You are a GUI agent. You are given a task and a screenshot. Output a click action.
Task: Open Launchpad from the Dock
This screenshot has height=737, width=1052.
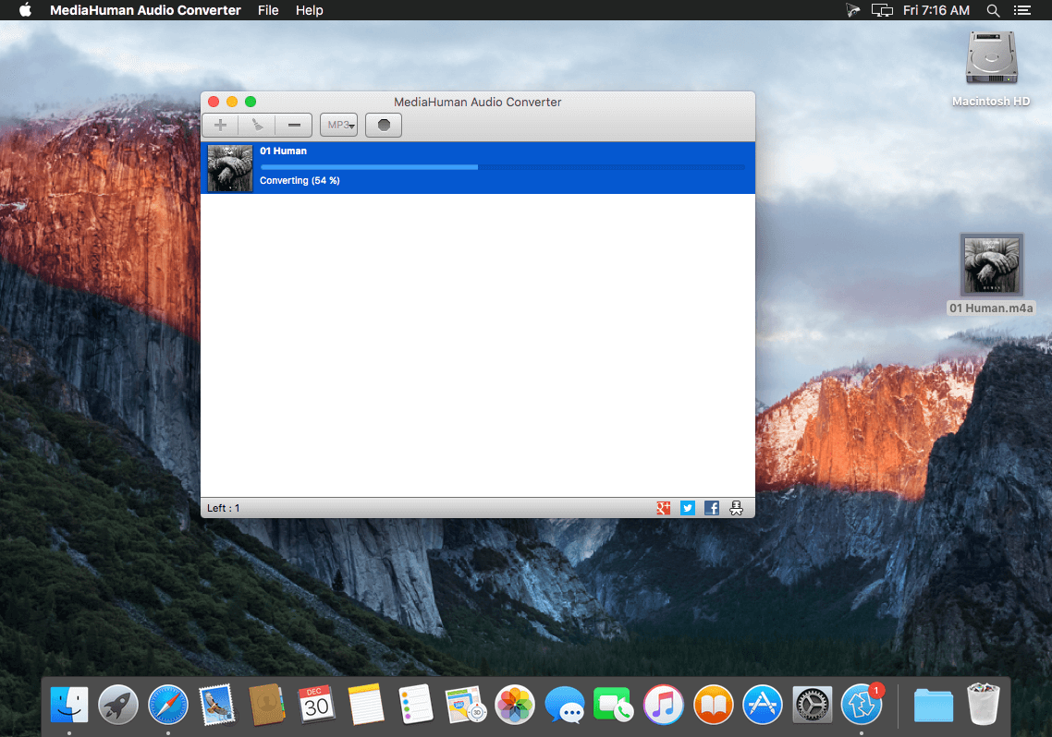coord(118,705)
